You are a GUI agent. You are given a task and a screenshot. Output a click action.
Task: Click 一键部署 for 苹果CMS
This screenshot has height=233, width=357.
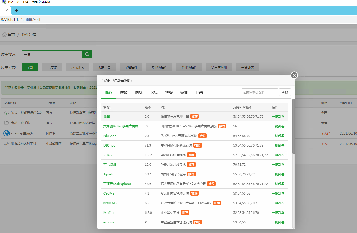278,165
